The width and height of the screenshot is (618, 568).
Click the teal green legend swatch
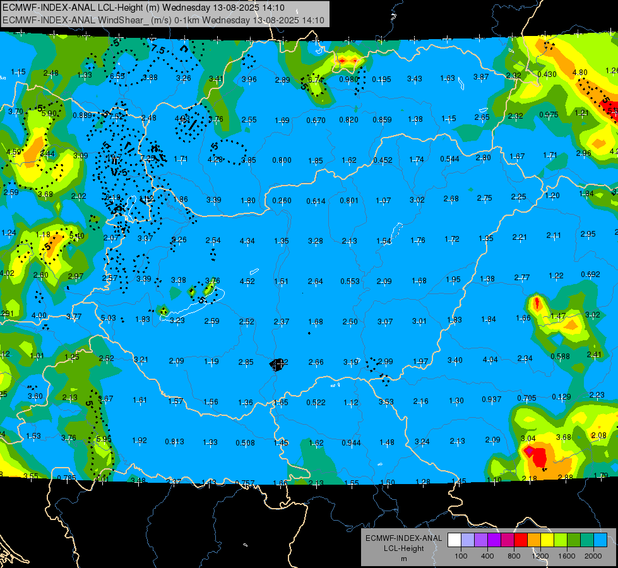[587, 540]
